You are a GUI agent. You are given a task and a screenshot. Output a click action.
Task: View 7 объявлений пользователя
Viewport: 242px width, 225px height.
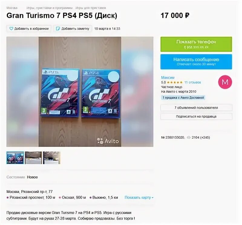tap(196, 108)
